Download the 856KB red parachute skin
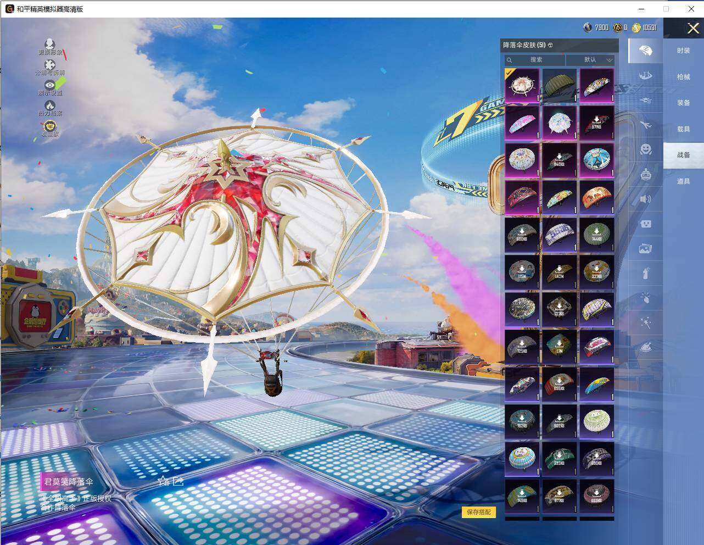This screenshot has height=545, width=704. click(560, 384)
